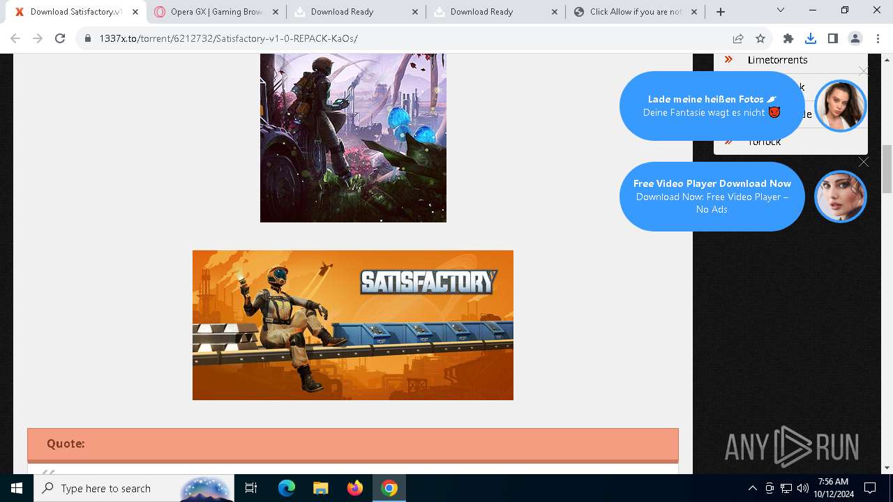This screenshot has width=893, height=502.
Task: Open the network status tray icon
Action: tap(786, 488)
